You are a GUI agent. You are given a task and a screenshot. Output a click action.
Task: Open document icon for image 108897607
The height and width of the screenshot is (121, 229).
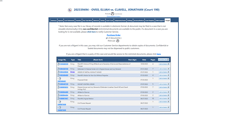pos(58,99)
